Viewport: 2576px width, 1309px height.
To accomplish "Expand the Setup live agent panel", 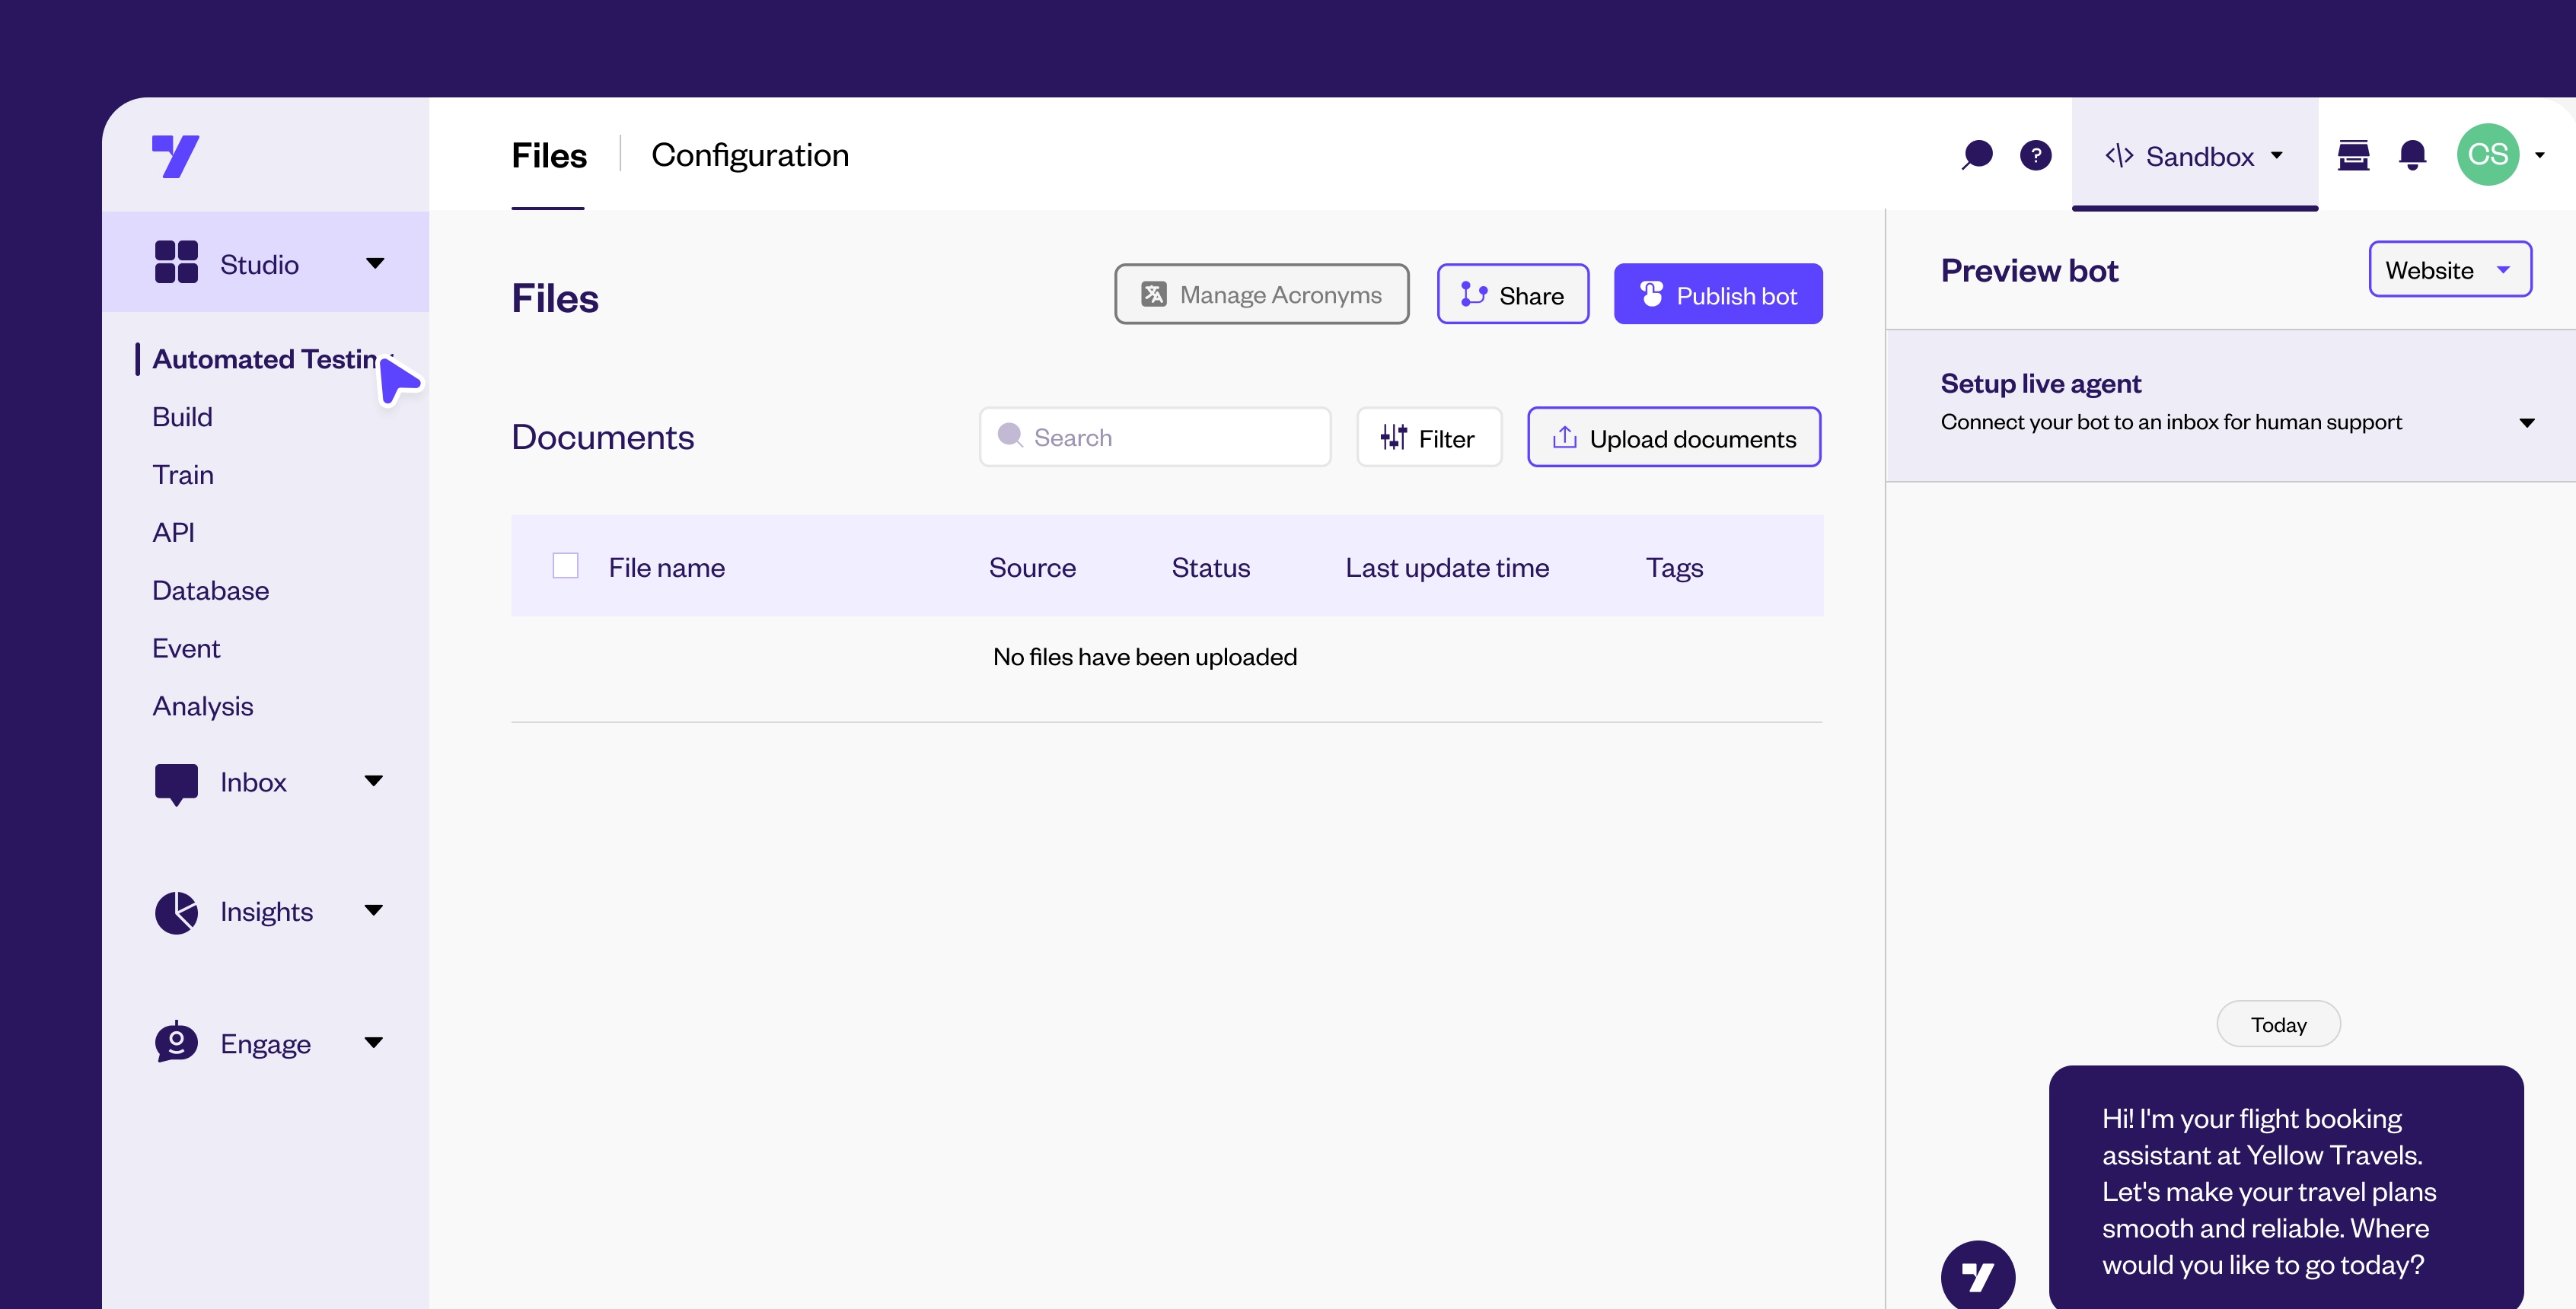I will click(x=2526, y=423).
